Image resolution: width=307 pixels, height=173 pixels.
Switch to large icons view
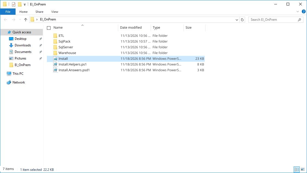[302, 169]
